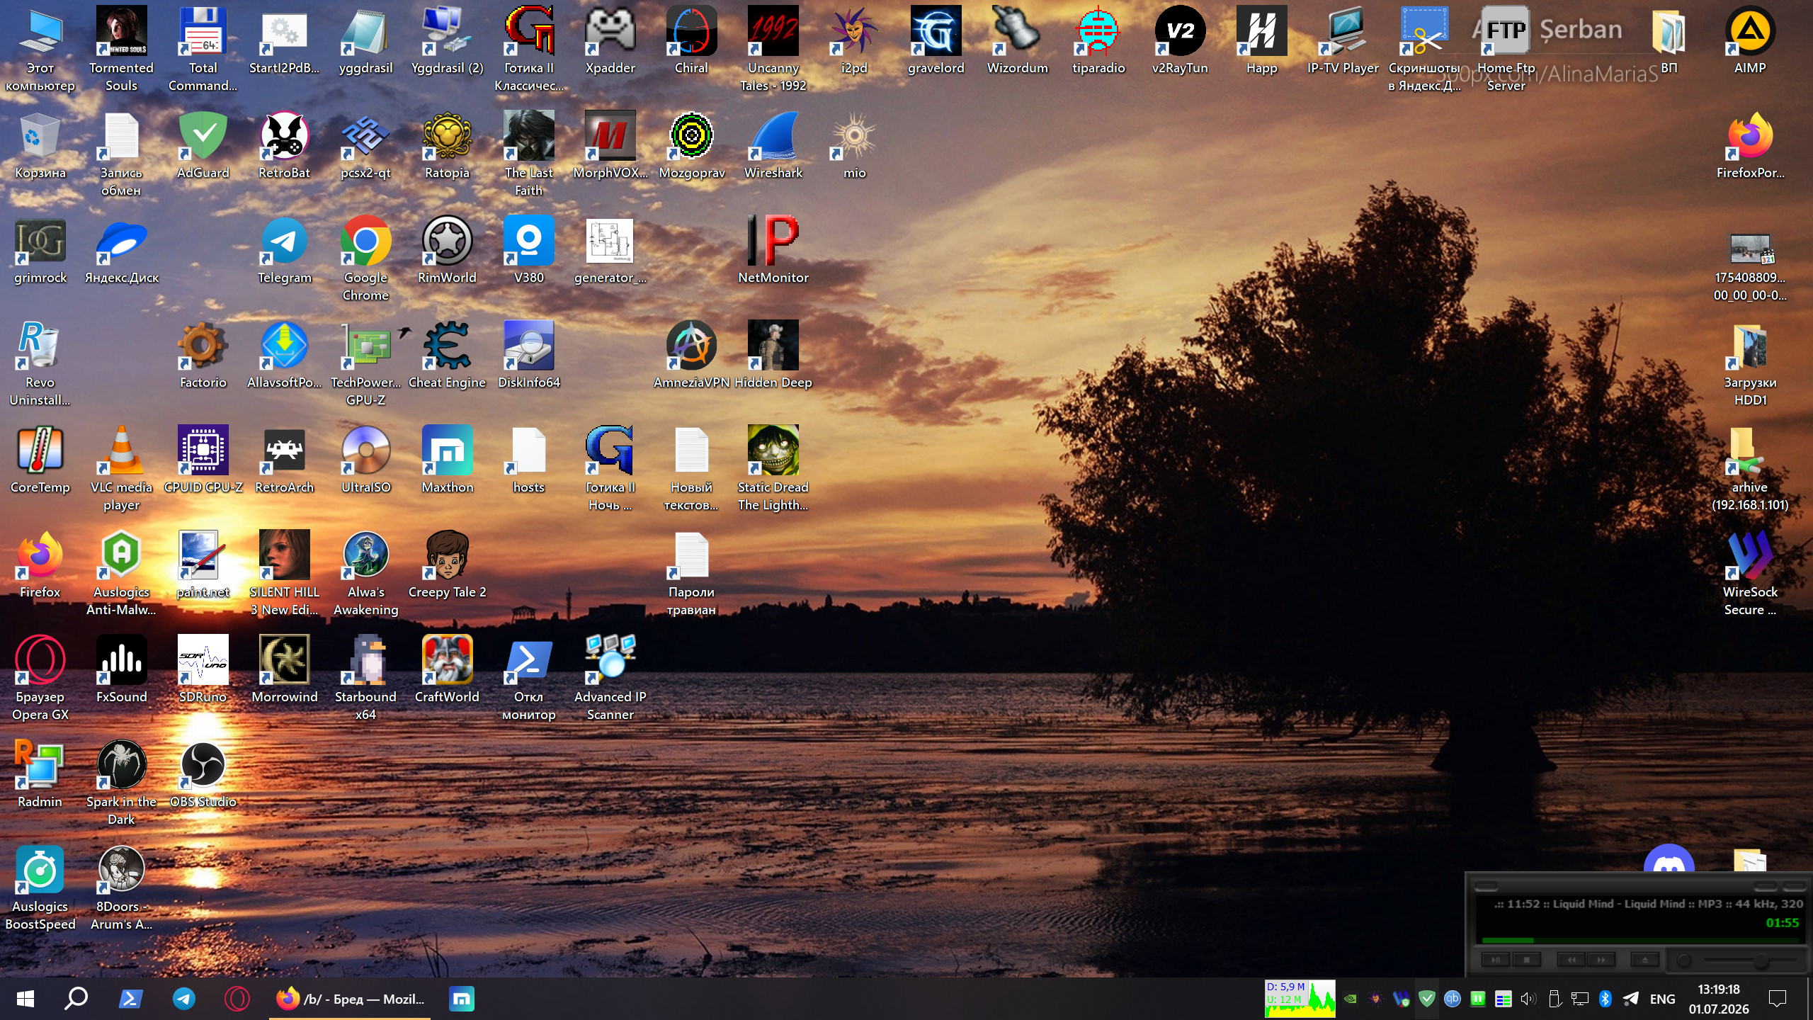Select the RimWorld desktop icon

pyautogui.click(x=448, y=251)
